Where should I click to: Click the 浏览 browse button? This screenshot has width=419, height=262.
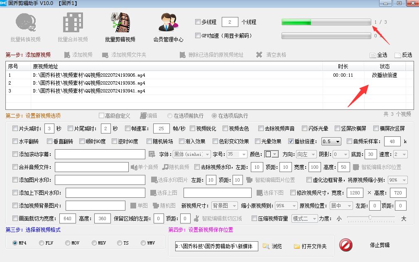pos(274,246)
